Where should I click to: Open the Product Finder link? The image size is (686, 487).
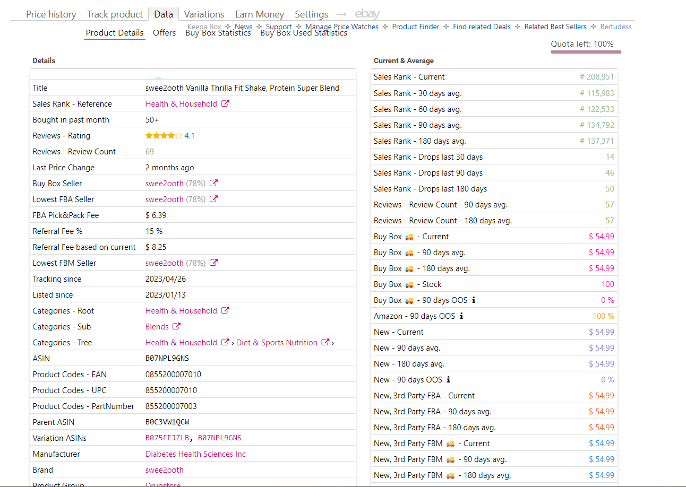[416, 27]
